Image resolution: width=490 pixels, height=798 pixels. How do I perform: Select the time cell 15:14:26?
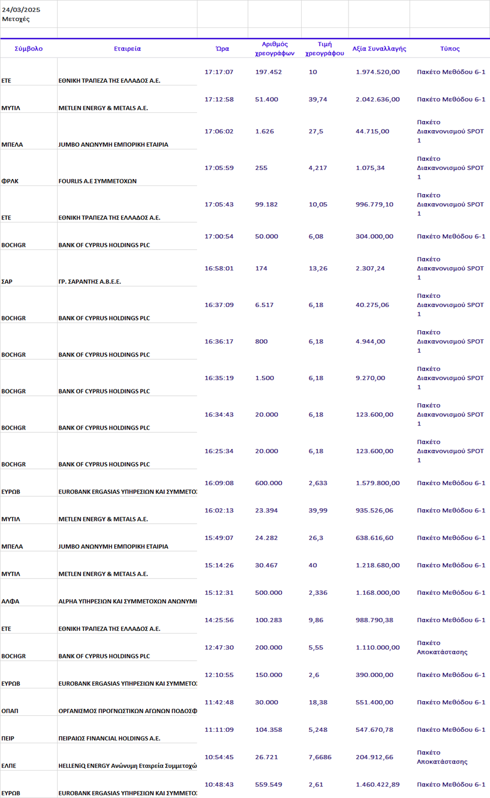point(219,565)
